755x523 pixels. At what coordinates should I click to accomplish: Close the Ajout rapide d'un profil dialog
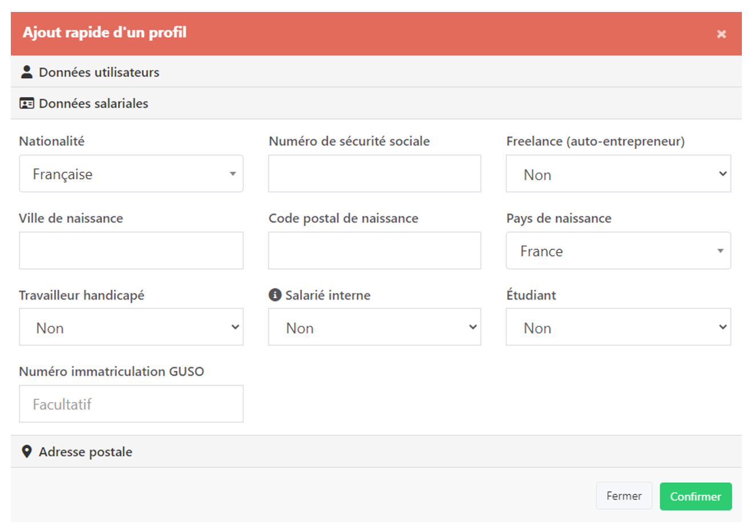click(721, 34)
